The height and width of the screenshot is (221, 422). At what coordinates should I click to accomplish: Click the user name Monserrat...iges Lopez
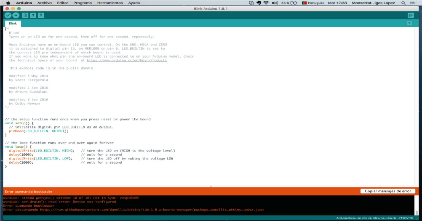pos(373,3)
